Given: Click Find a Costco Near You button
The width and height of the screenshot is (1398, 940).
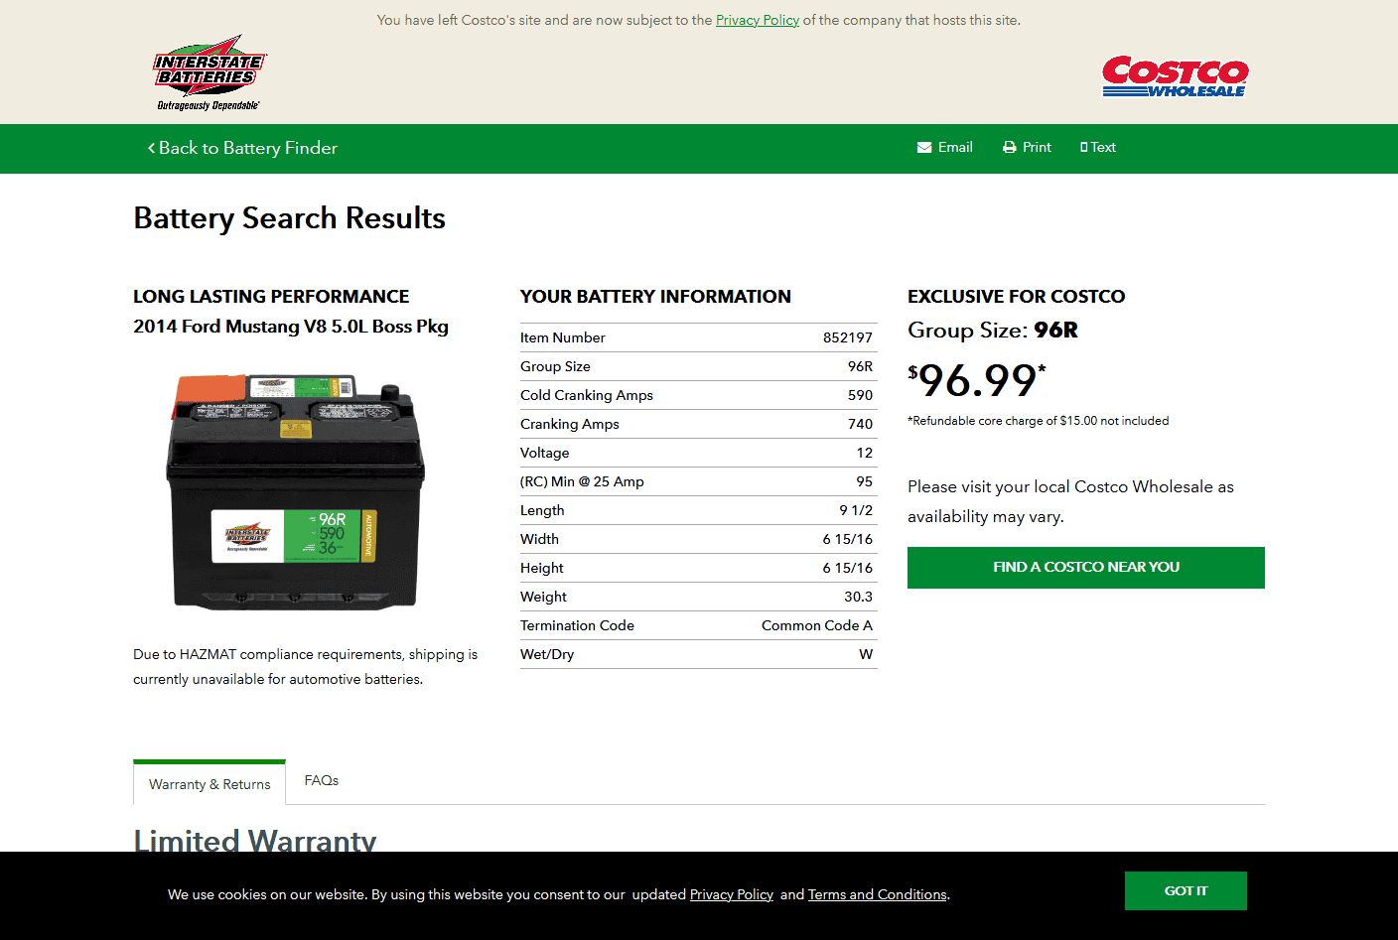Looking at the screenshot, I should (1086, 568).
